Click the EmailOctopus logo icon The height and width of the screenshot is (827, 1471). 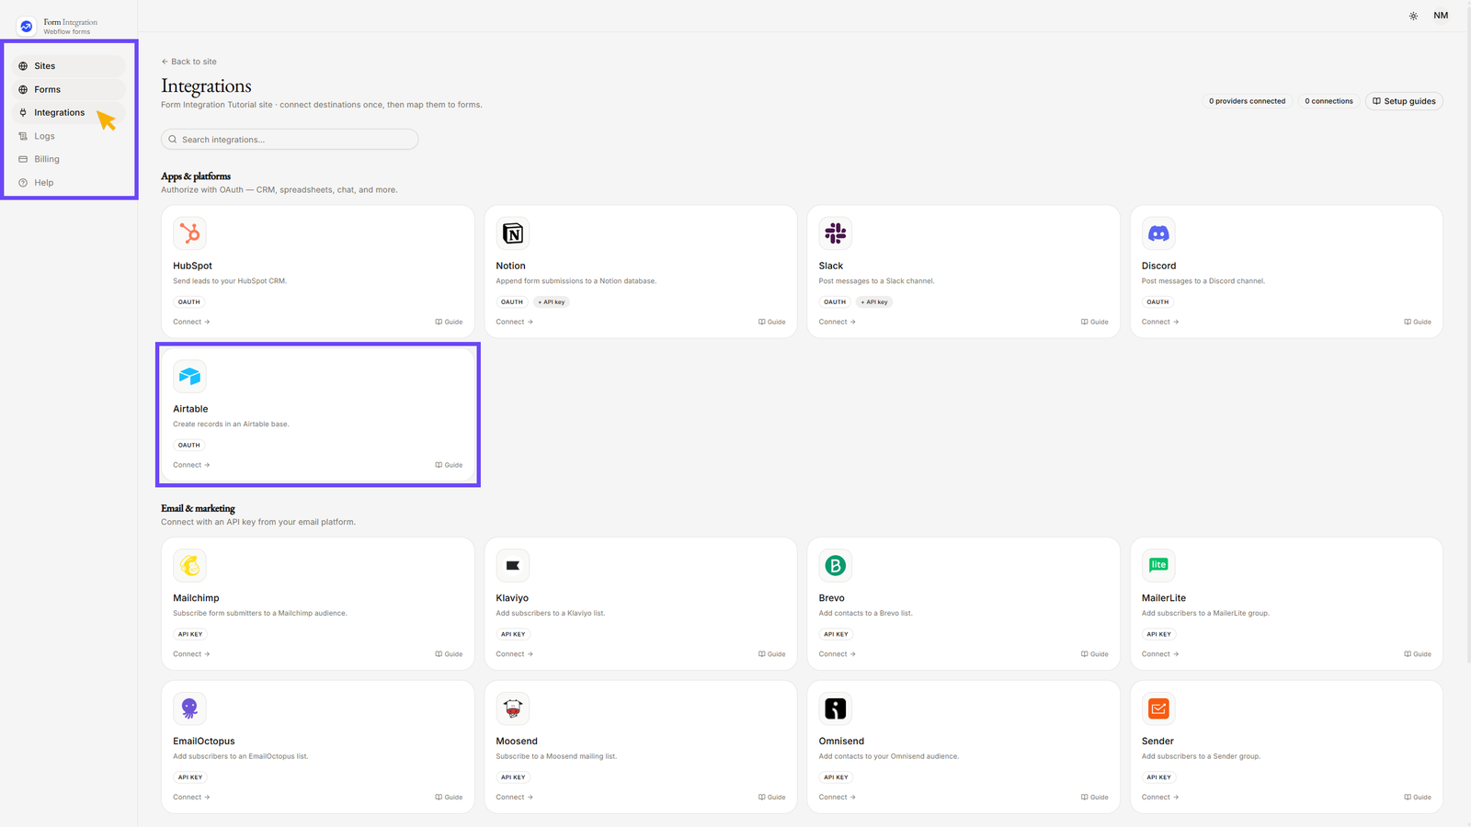[x=189, y=708]
